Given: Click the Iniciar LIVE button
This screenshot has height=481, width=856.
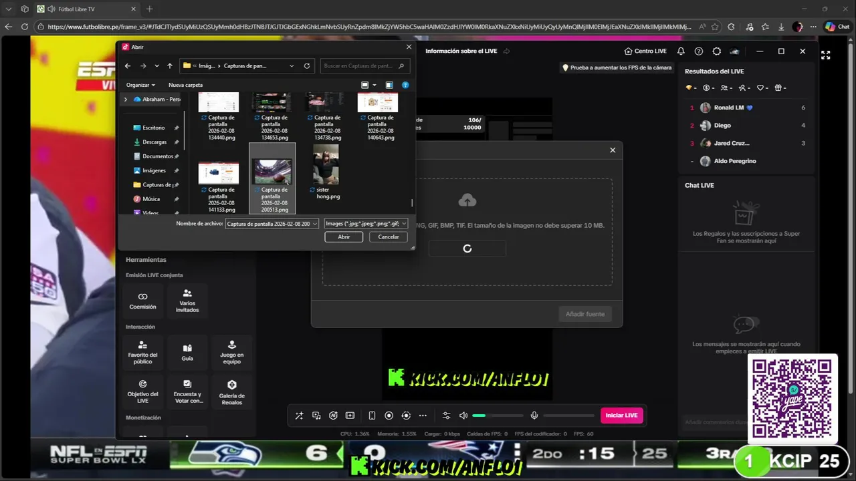Looking at the screenshot, I should coord(621,416).
